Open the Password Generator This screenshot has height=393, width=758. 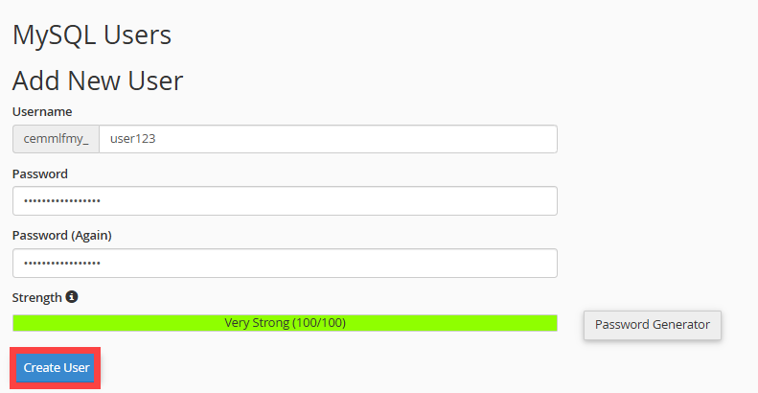coord(652,325)
